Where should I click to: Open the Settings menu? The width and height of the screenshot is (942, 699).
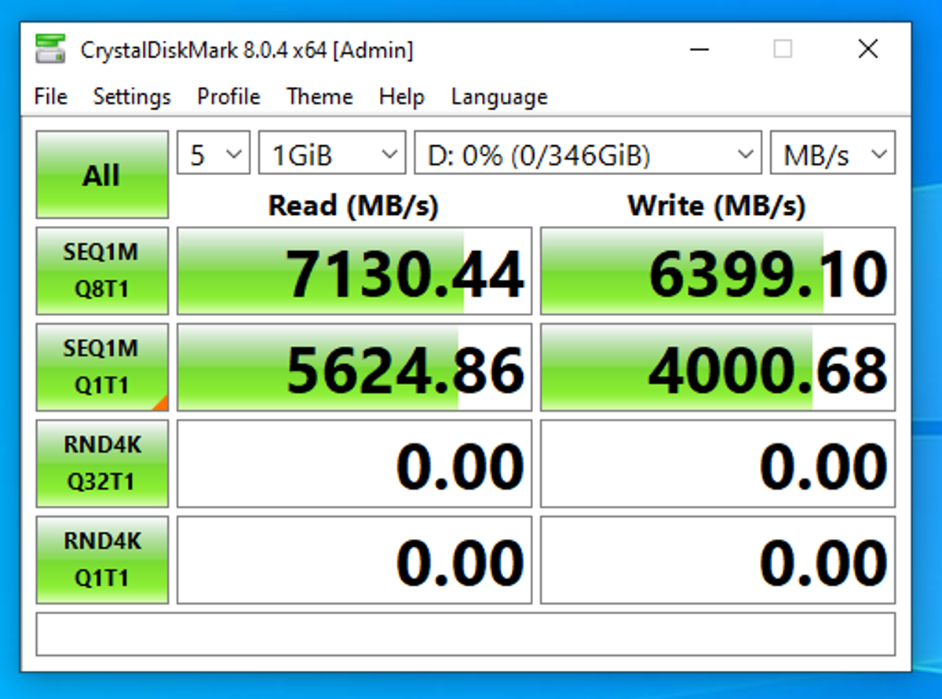pyautogui.click(x=132, y=96)
